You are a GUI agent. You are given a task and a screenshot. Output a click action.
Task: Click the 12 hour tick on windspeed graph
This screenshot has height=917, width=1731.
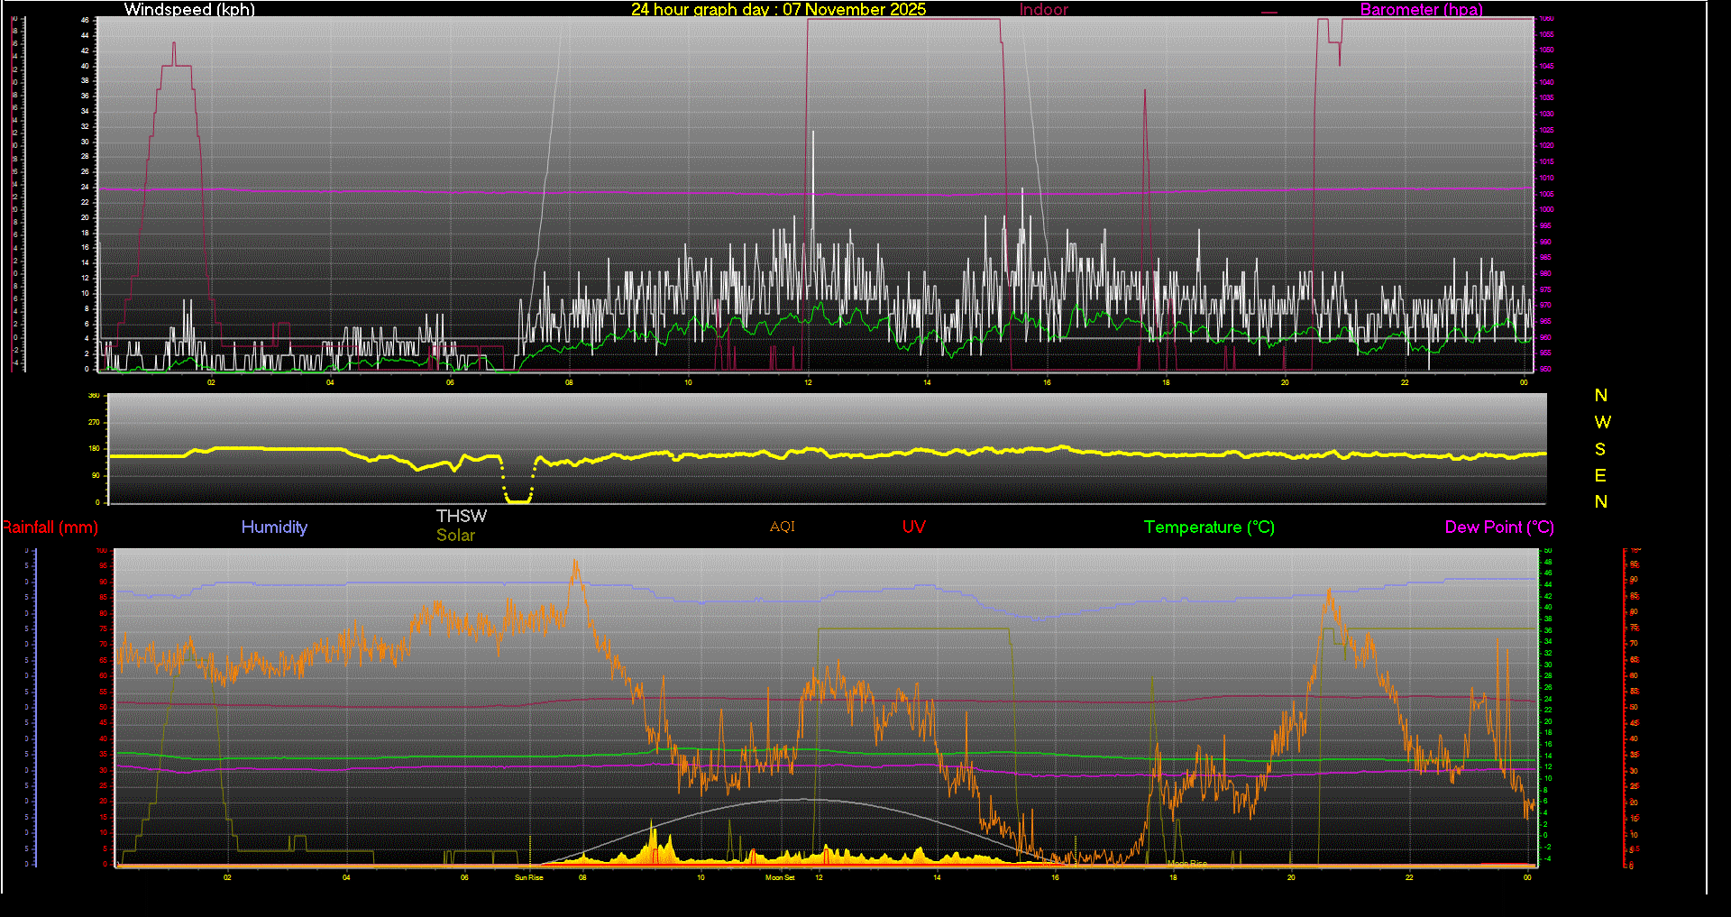808,382
